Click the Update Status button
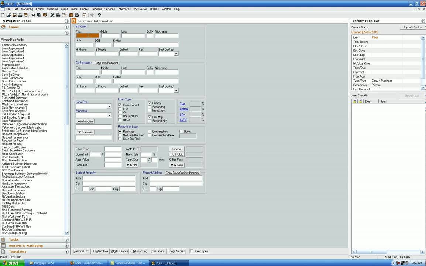This screenshot has height=266, width=426. [413, 27]
